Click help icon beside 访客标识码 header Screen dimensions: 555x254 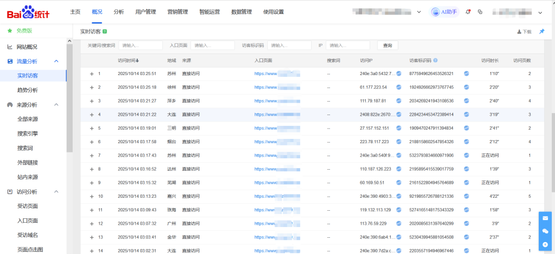tap(435, 61)
